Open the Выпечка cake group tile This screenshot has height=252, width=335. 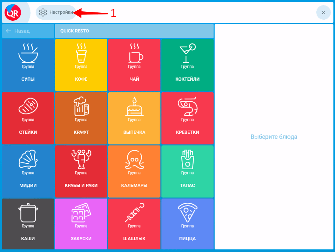pyautogui.click(x=135, y=118)
